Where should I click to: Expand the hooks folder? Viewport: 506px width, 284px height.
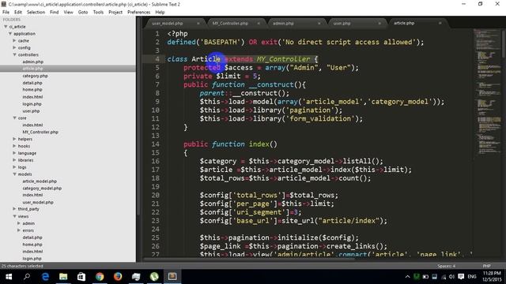[14, 146]
